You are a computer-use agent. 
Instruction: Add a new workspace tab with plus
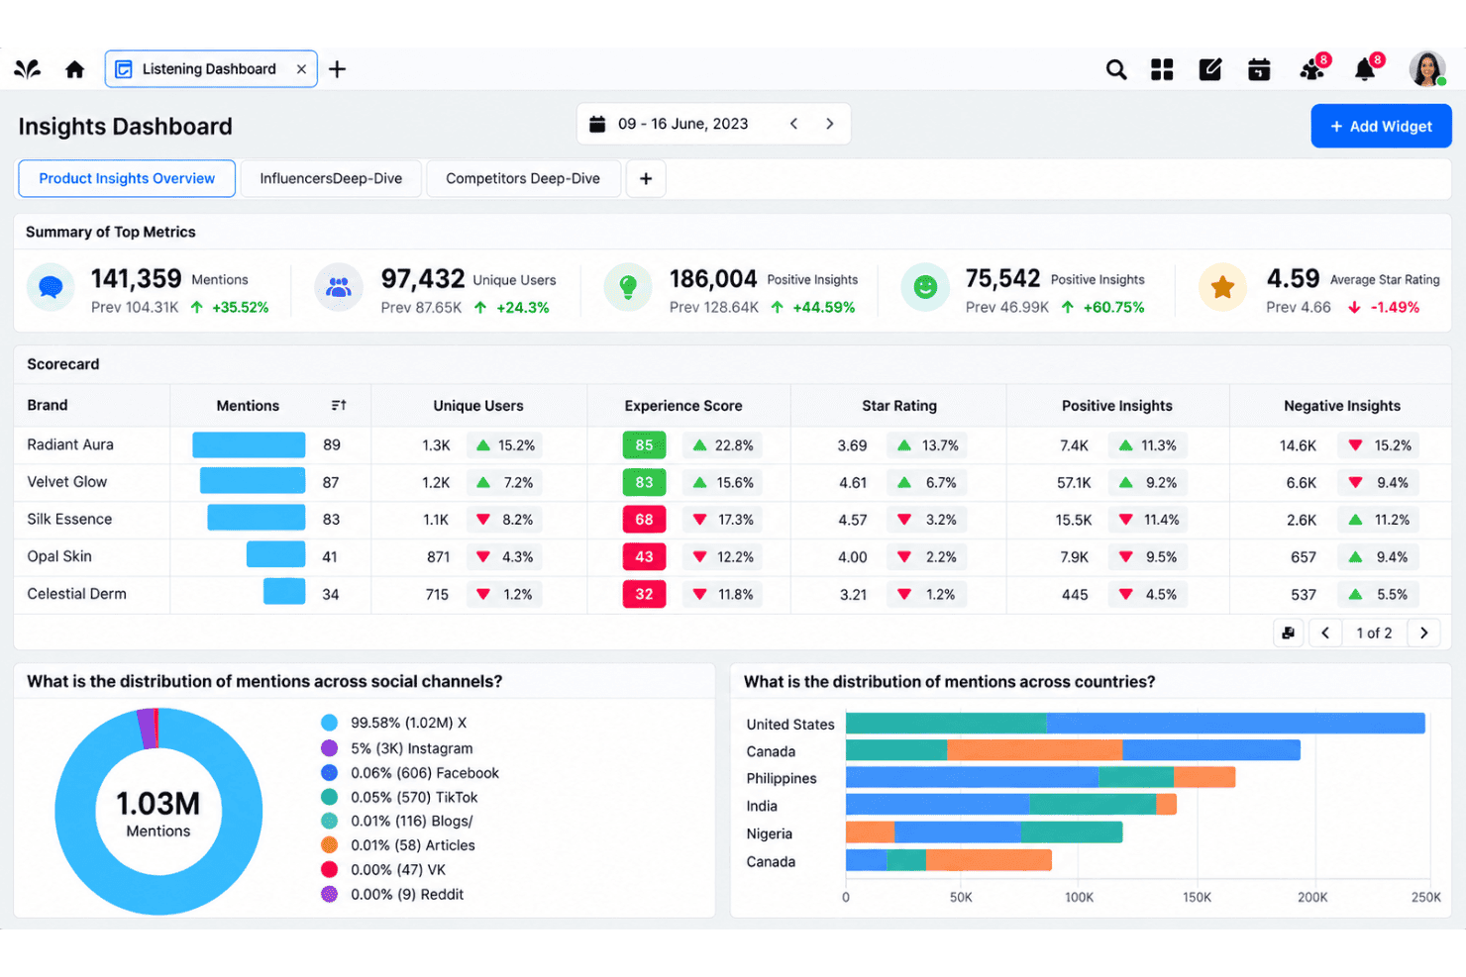pos(337,69)
